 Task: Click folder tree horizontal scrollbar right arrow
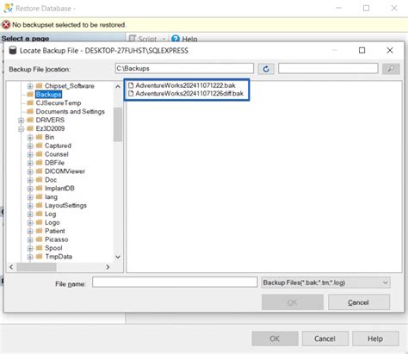coord(108,267)
